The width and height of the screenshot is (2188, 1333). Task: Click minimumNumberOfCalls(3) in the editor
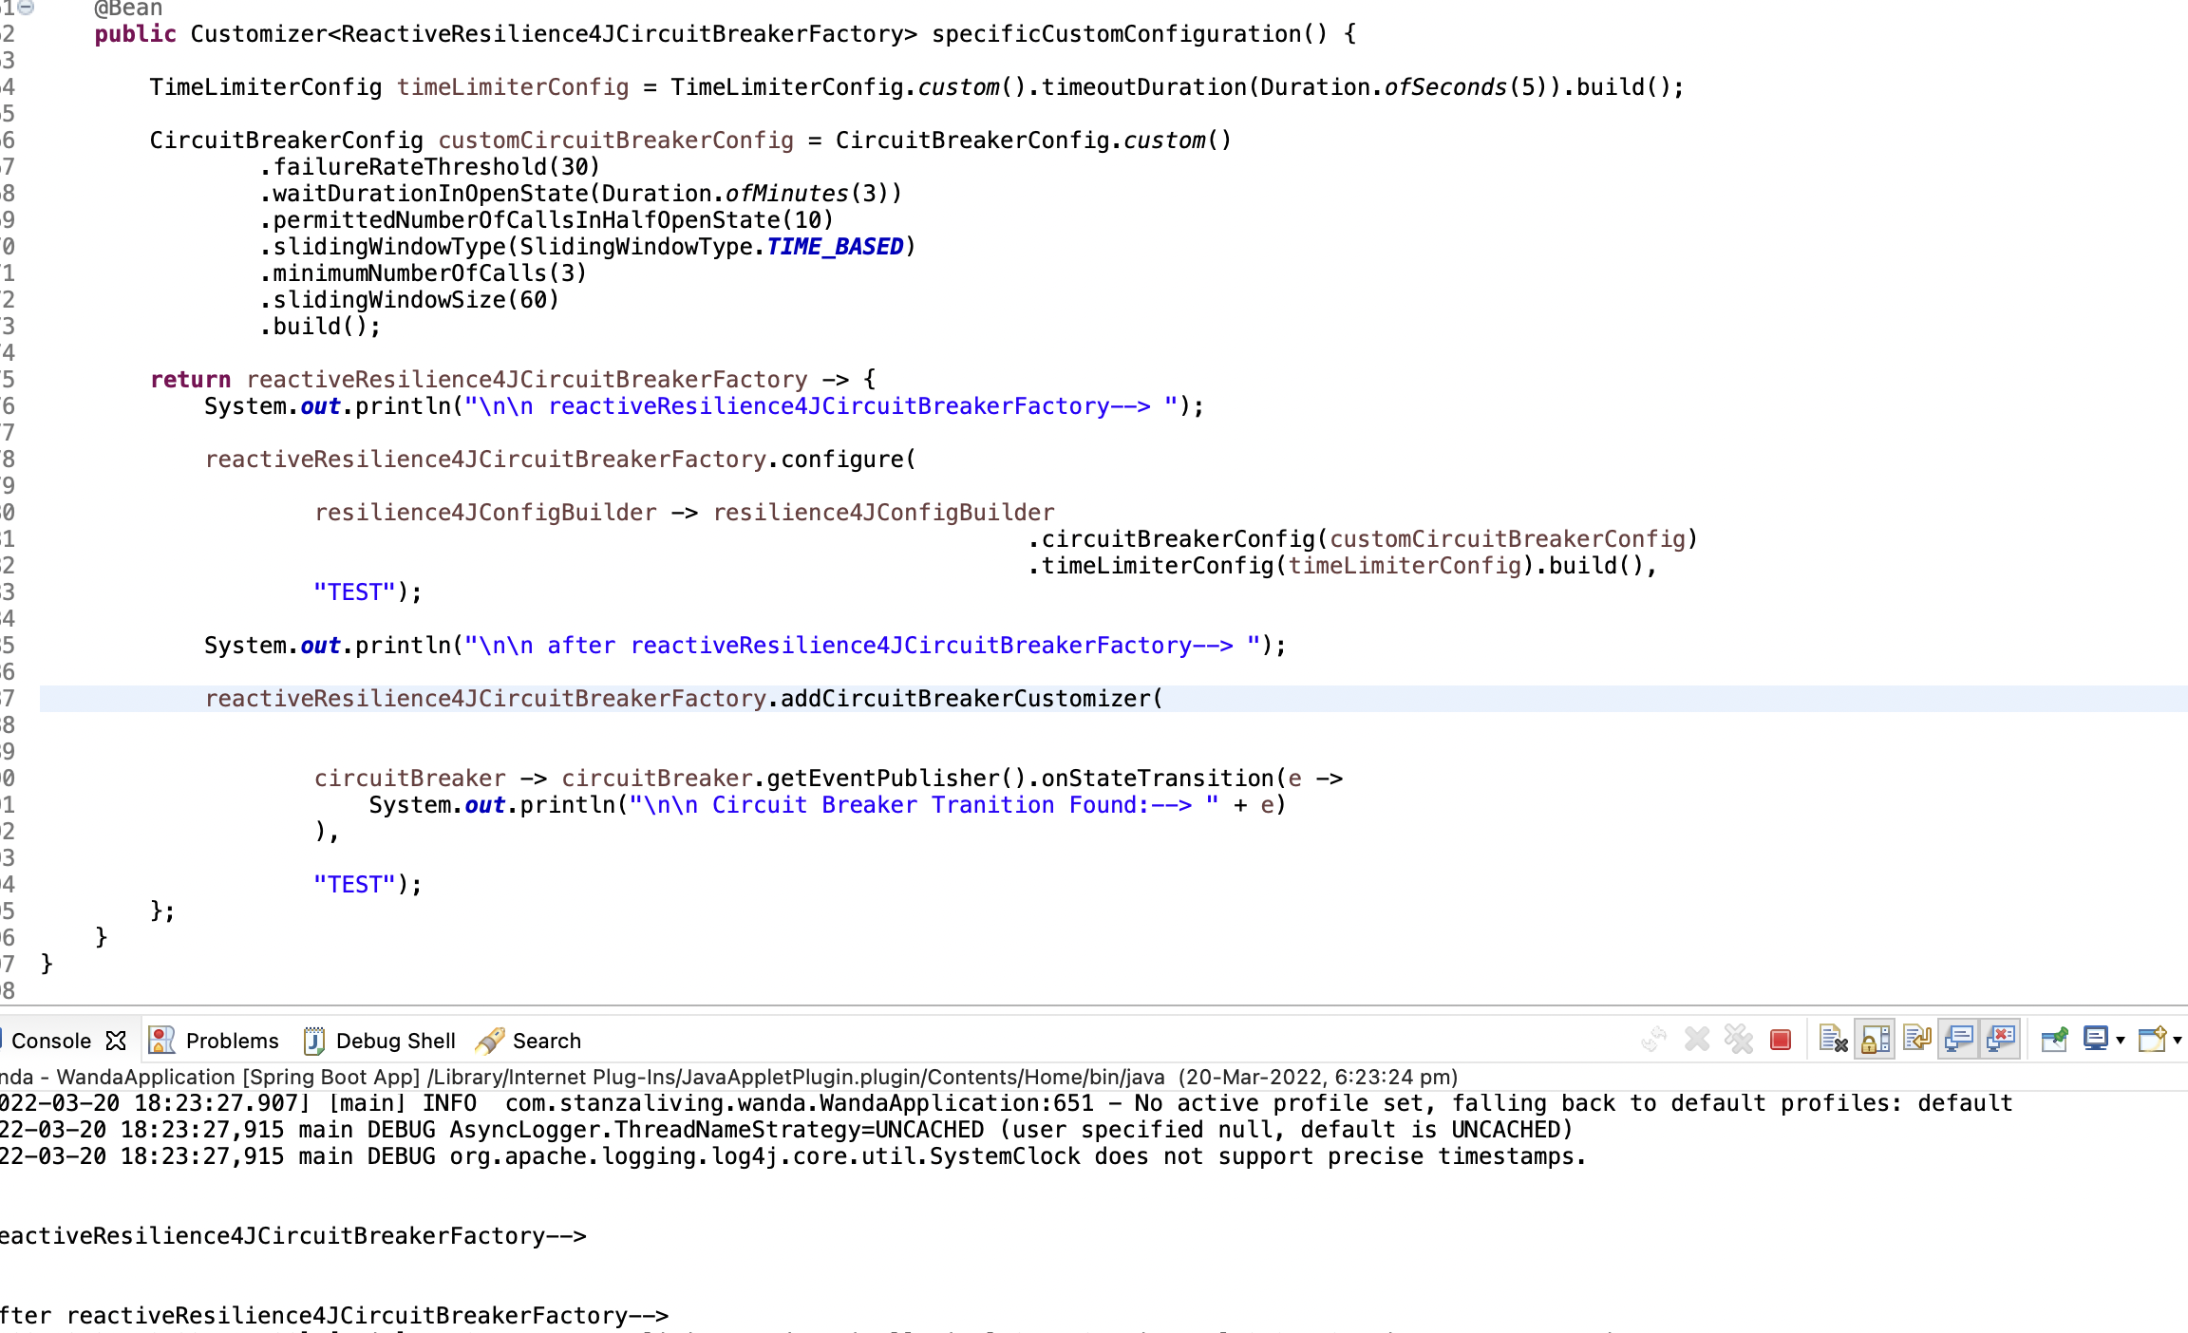424,273
